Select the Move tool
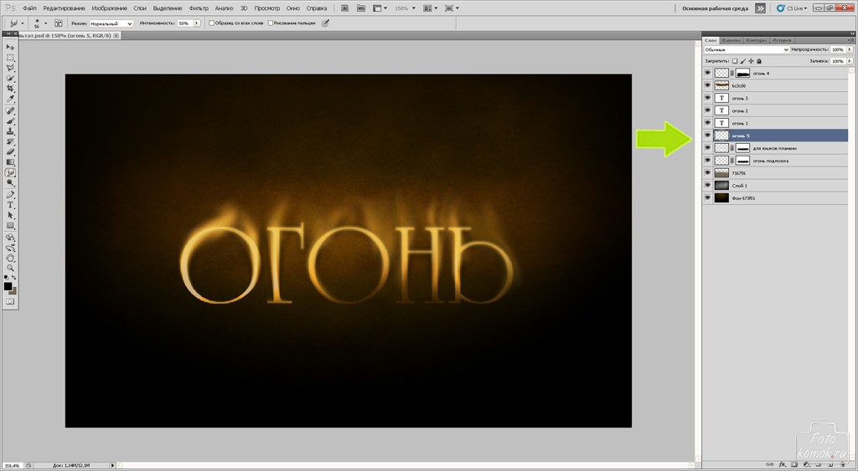 point(10,47)
